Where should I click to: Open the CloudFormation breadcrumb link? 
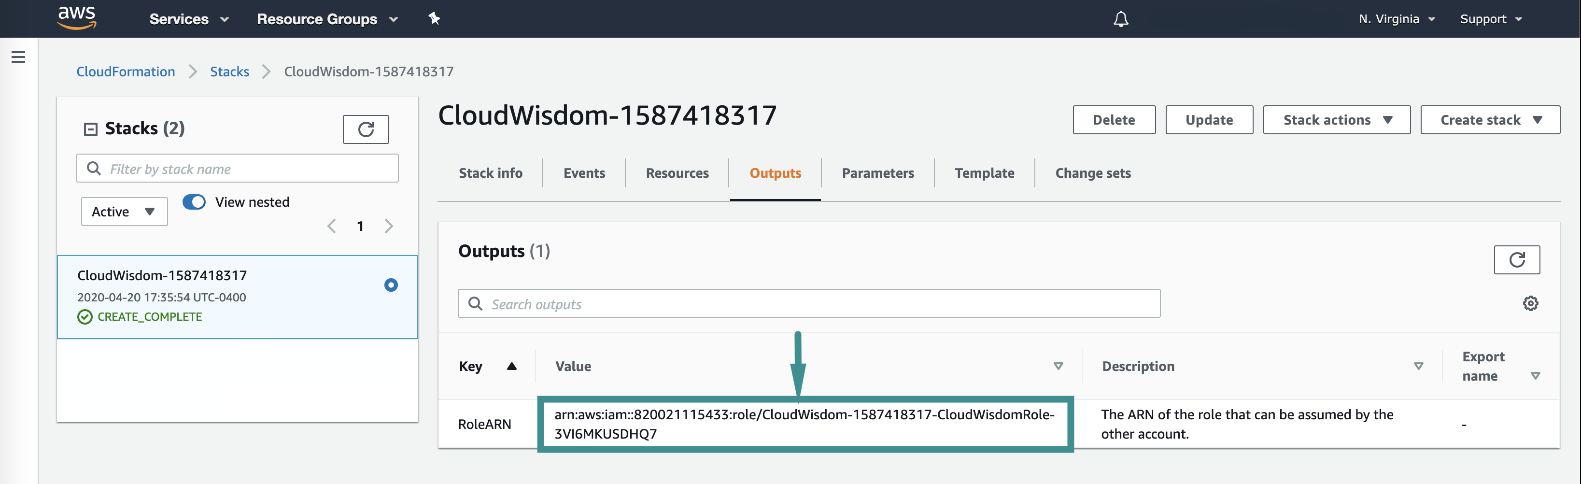pos(126,71)
